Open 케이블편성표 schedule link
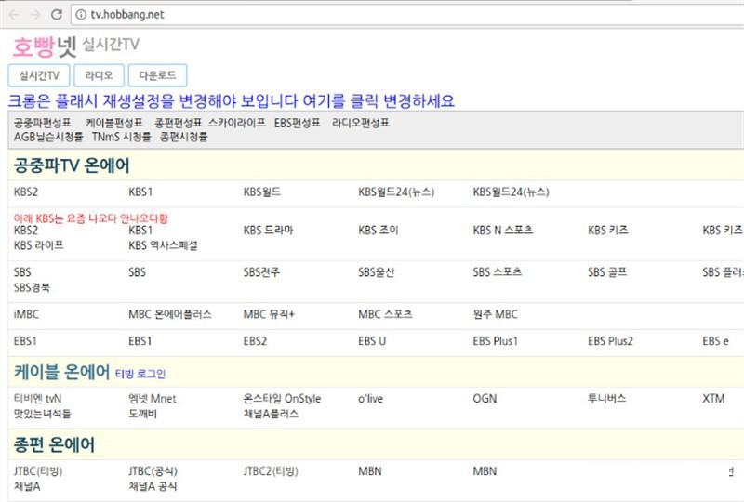 [114, 123]
